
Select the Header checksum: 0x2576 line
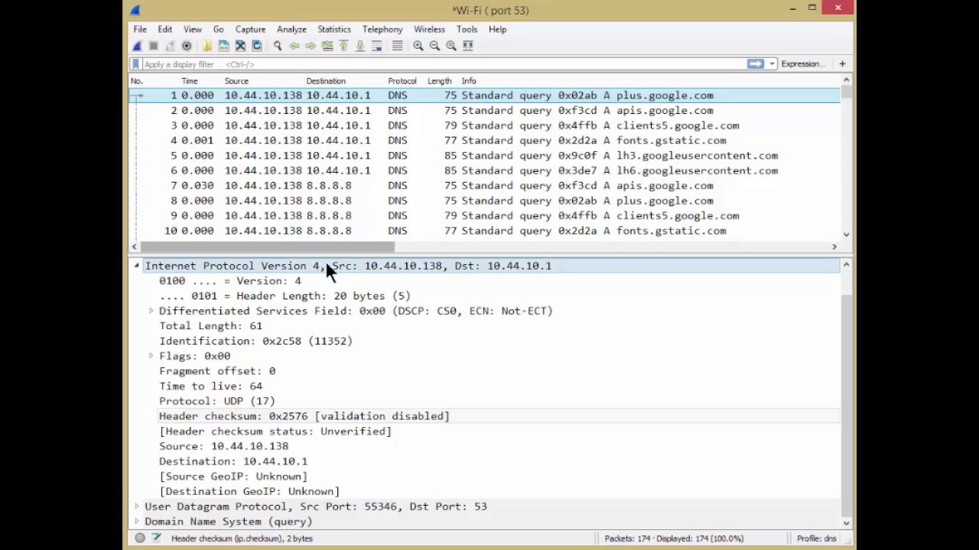304,416
